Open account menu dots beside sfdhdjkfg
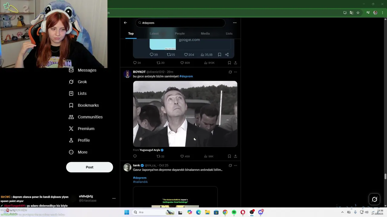Screen dimensions: 387x217 coord(114,198)
